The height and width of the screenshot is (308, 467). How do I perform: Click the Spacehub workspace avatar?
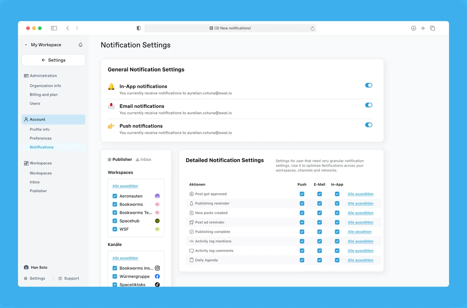157,221
